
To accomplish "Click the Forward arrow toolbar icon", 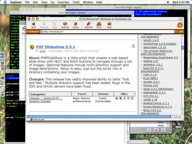I will (x=44, y=24).
